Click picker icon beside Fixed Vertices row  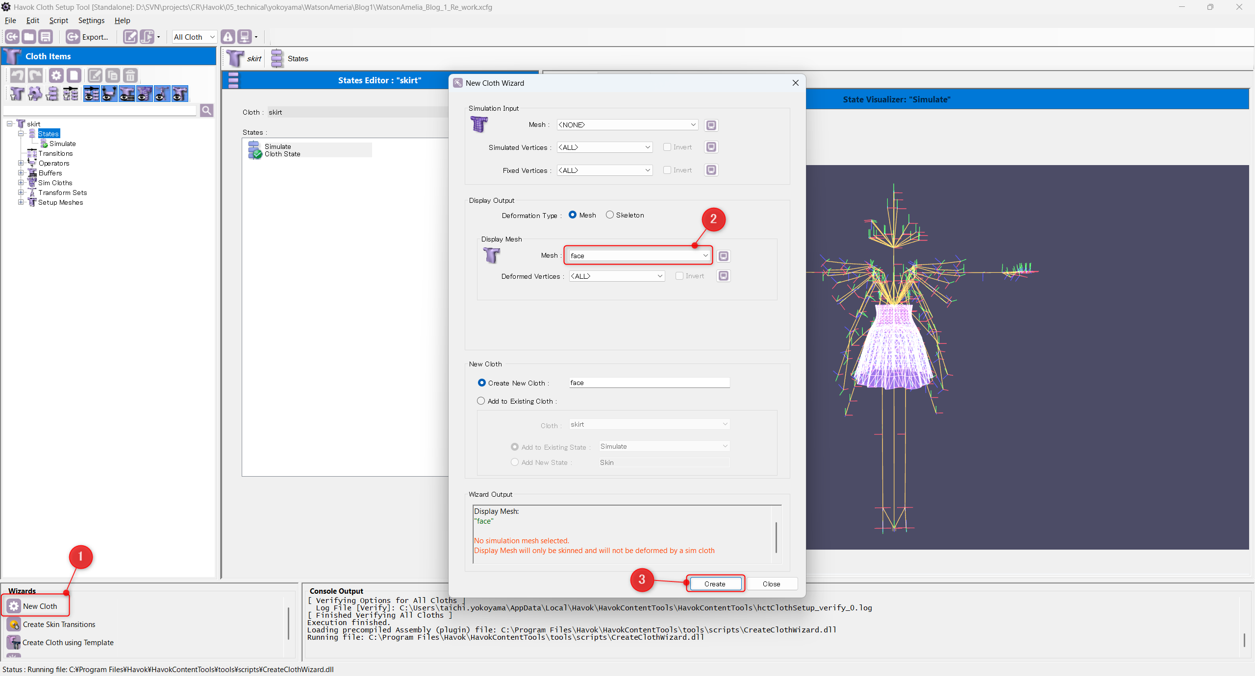(711, 170)
